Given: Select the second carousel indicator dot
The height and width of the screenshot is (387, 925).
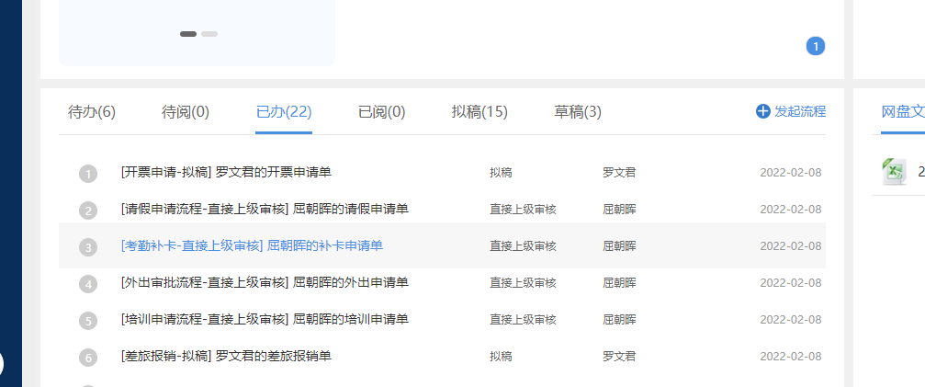Looking at the screenshot, I should [x=209, y=34].
